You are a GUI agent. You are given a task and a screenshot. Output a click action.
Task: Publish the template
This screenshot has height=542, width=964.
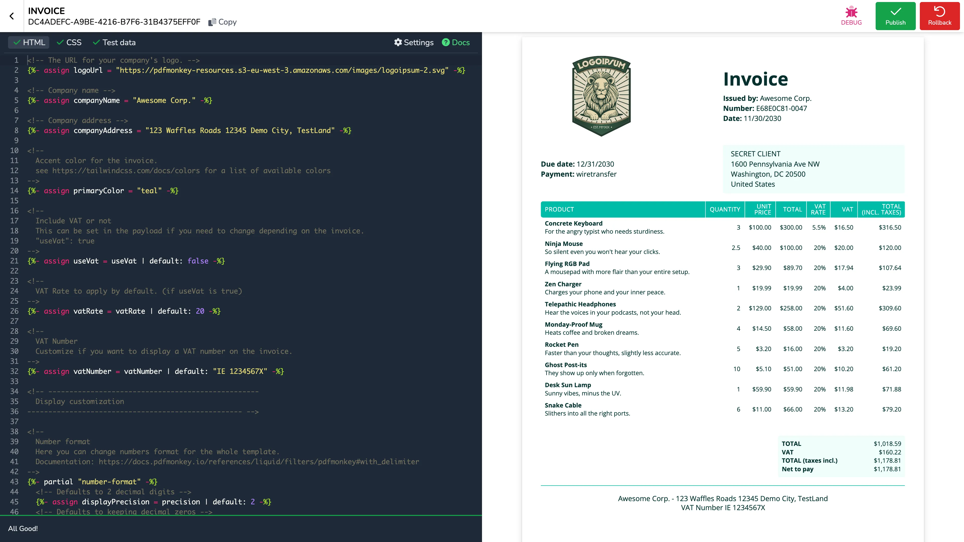pyautogui.click(x=895, y=16)
